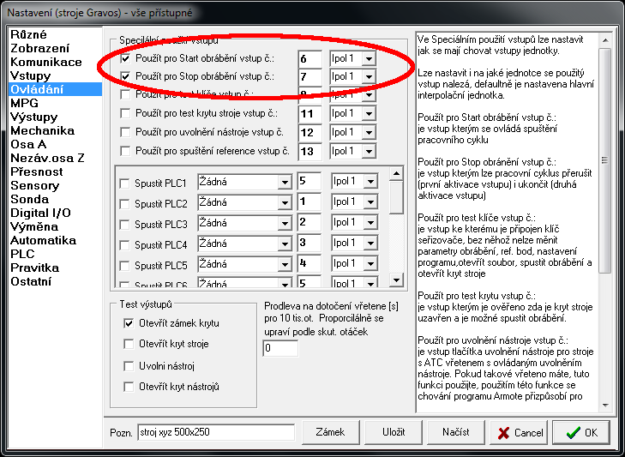Open the Ostatní category

click(31, 281)
